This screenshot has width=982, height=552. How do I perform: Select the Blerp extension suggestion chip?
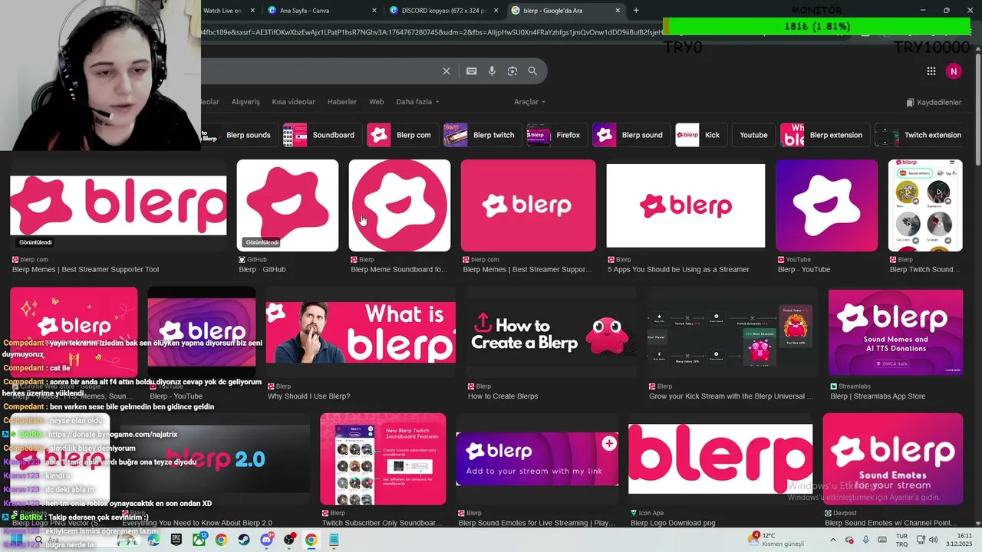tap(825, 135)
